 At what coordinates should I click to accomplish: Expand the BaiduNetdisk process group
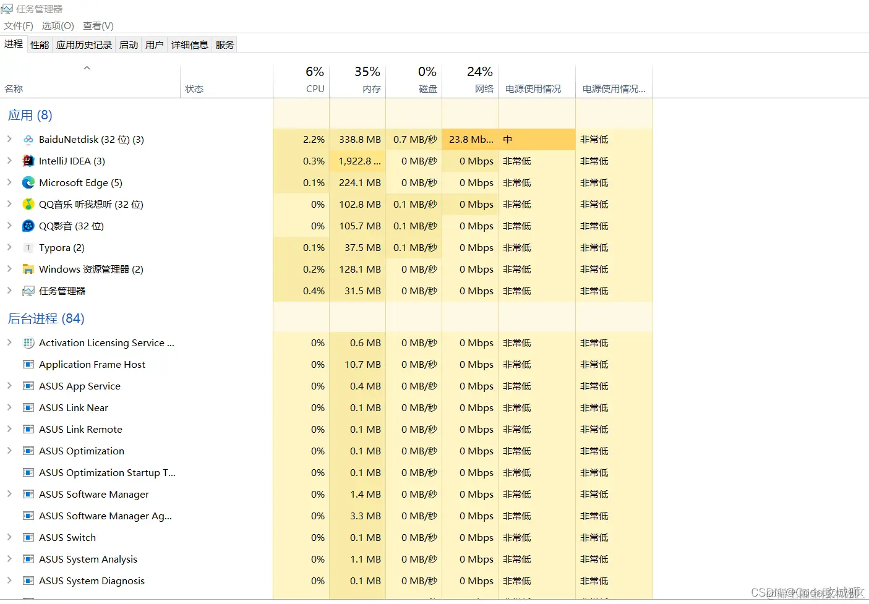tap(9, 139)
